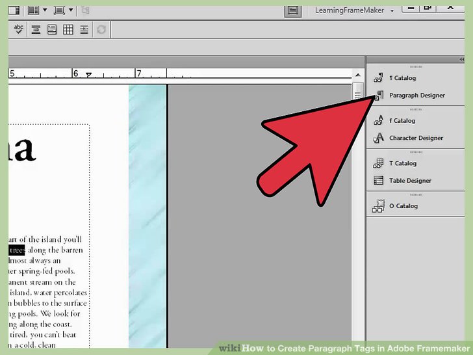473x355 pixels.
Task: Toggle the highlighted UI visibility button
Action: pyautogui.click(x=293, y=10)
